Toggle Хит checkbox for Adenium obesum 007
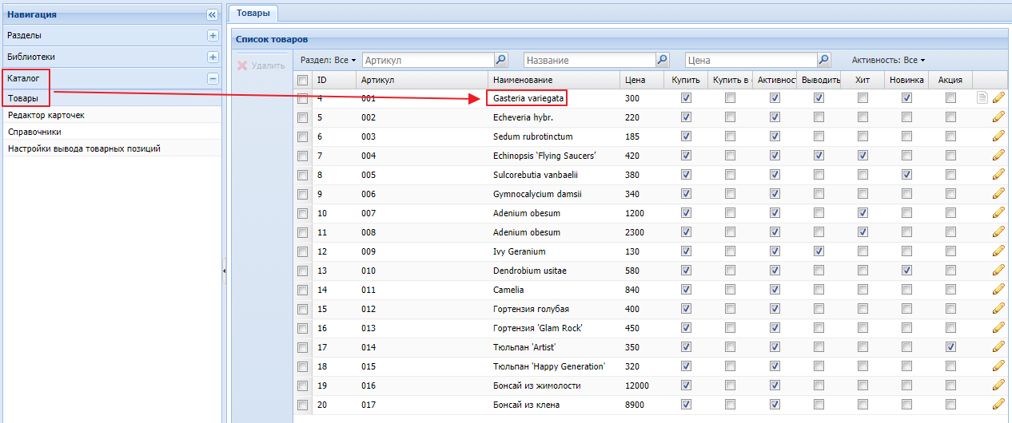 [863, 213]
